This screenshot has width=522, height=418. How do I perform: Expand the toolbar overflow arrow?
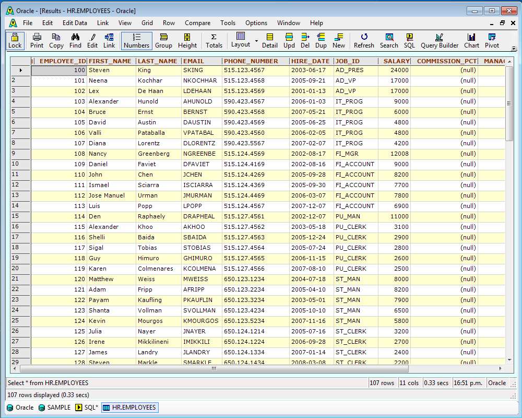[x=514, y=49]
